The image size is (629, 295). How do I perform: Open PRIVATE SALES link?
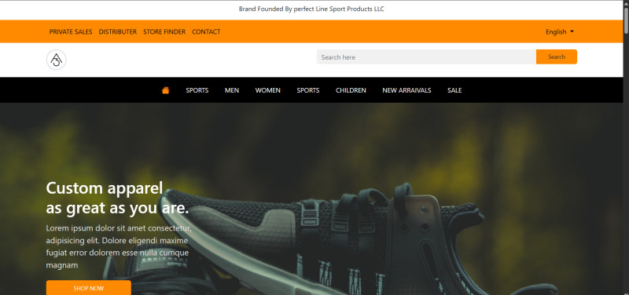tap(71, 31)
